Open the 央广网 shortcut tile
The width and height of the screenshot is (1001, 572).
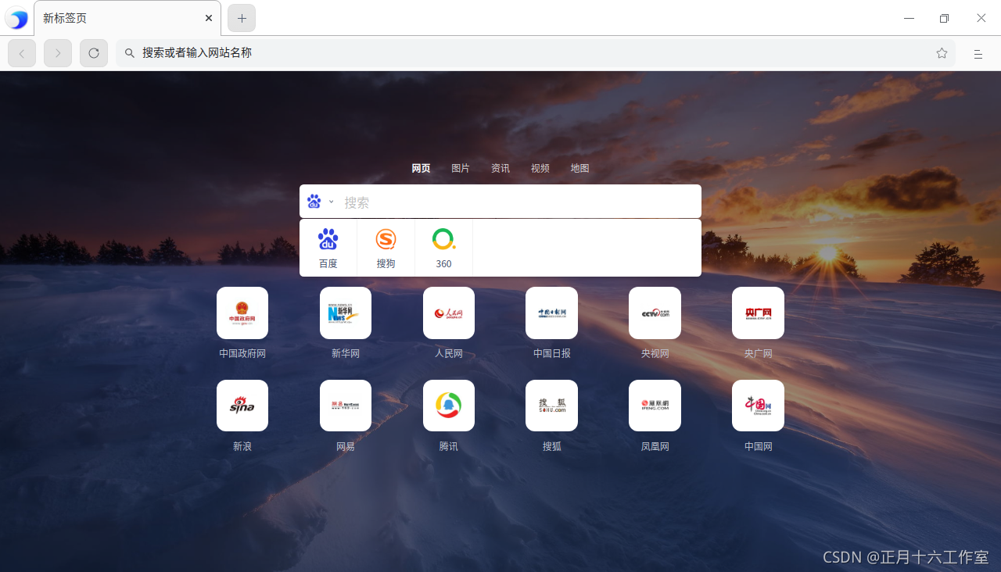click(758, 313)
